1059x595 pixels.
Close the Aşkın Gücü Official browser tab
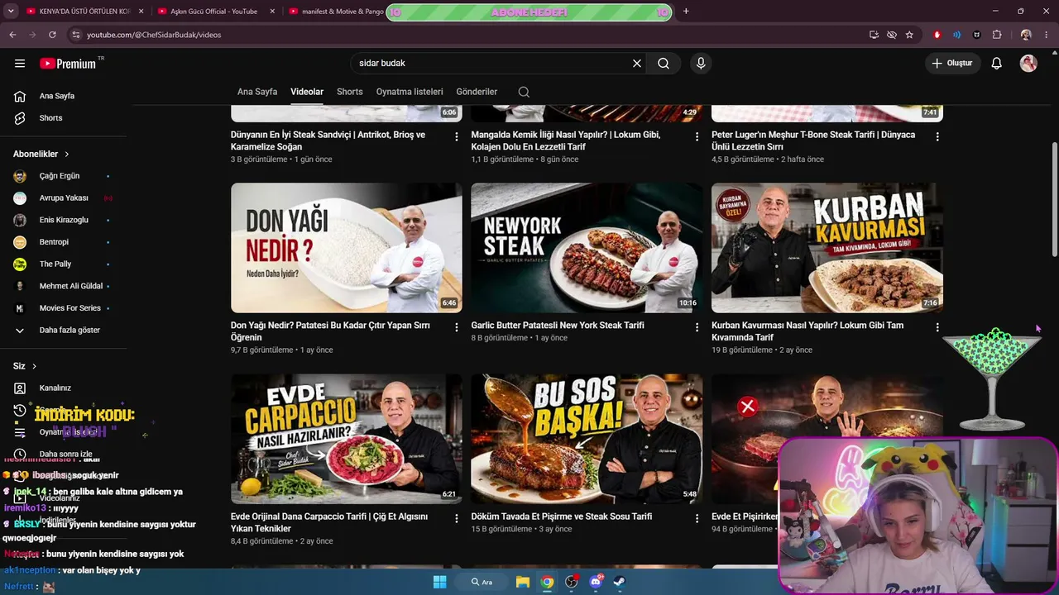coord(272,12)
